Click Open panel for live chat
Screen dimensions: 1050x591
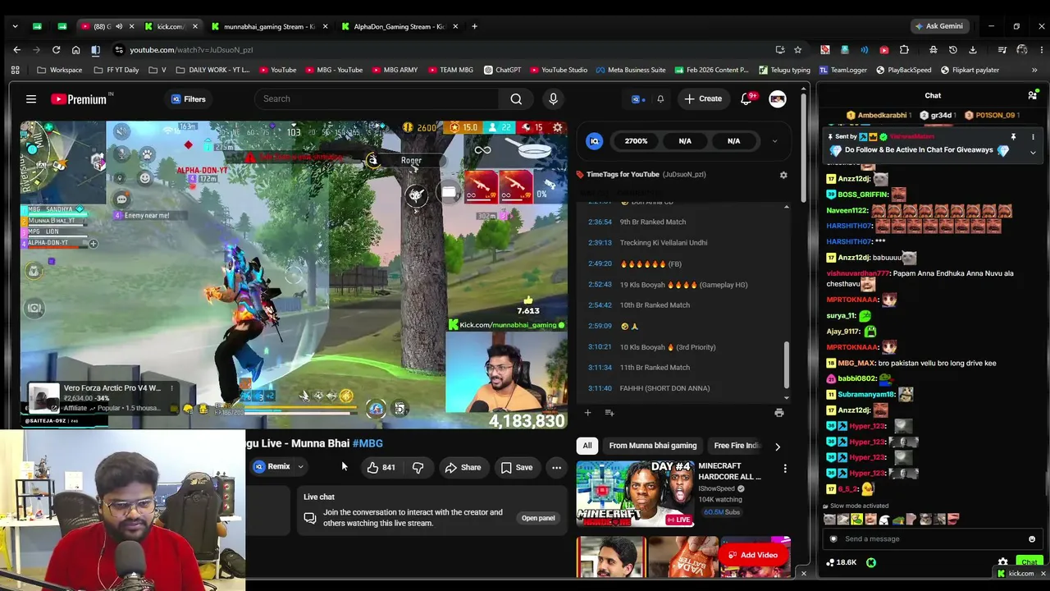[538, 518]
